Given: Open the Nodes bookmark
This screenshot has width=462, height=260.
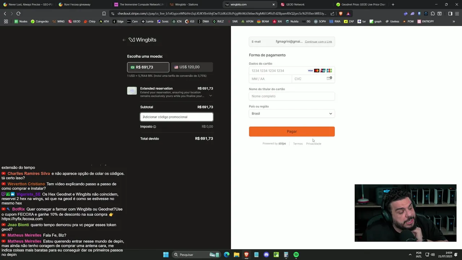Looking at the screenshot, I should click(21, 21).
